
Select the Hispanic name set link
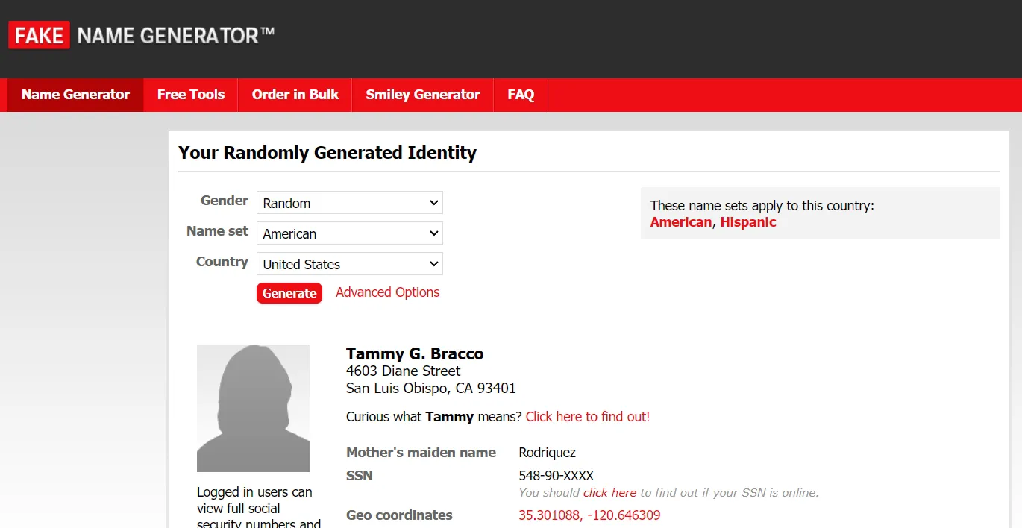[747, 222]
